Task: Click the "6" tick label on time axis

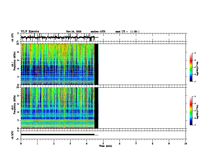Action: pyautogui.click(x=120, y=144)
